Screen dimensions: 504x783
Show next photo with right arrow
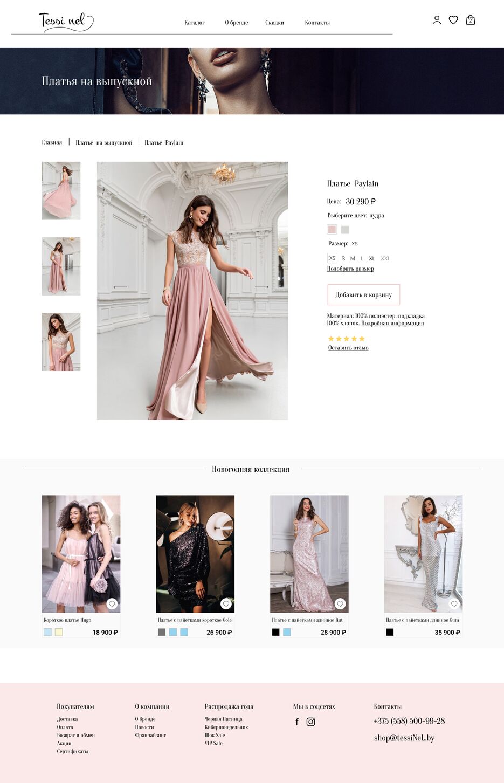(x=261, y=287)
